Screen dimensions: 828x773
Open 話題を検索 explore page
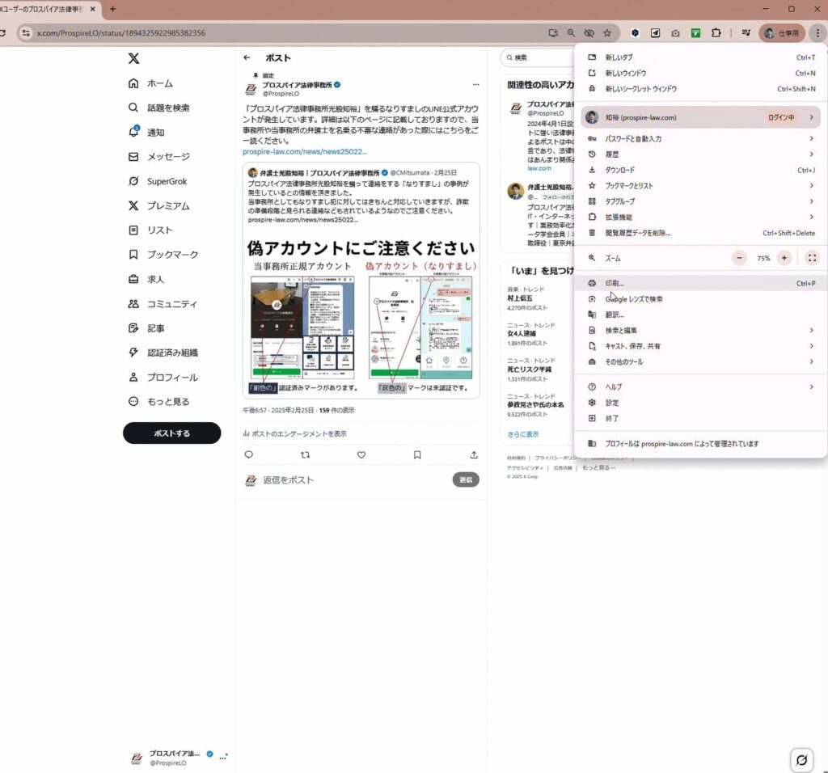pyautogui.click(x=159, y=108)
